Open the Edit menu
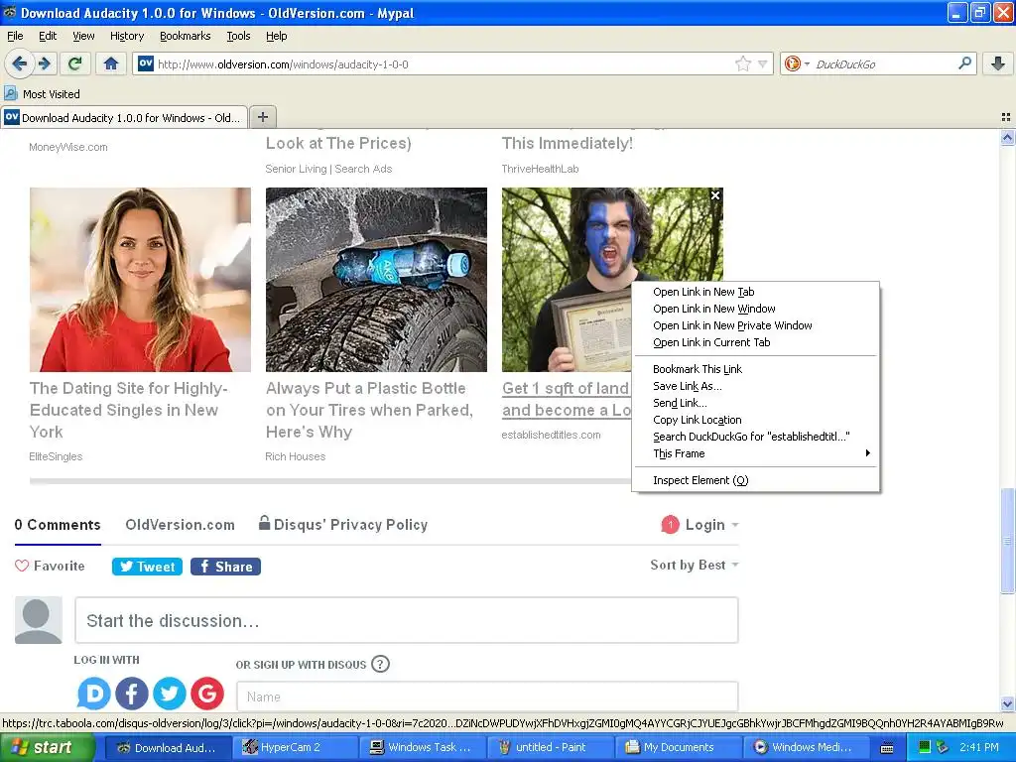 (x=48, y=36)
